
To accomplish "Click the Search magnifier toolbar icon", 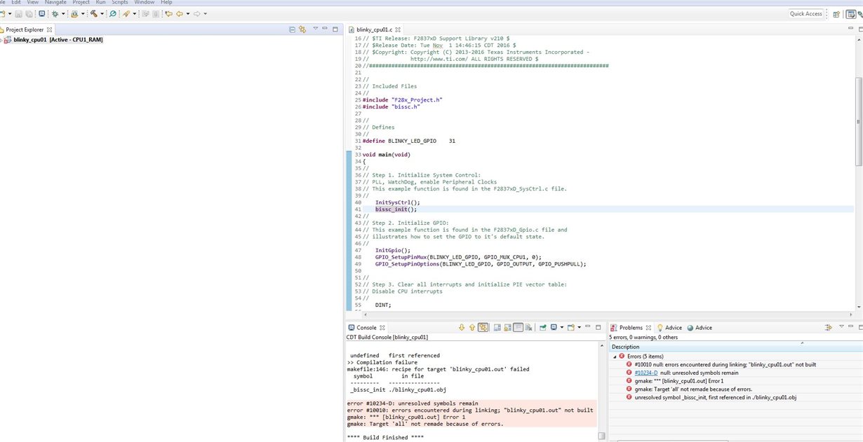I will 112,14.
